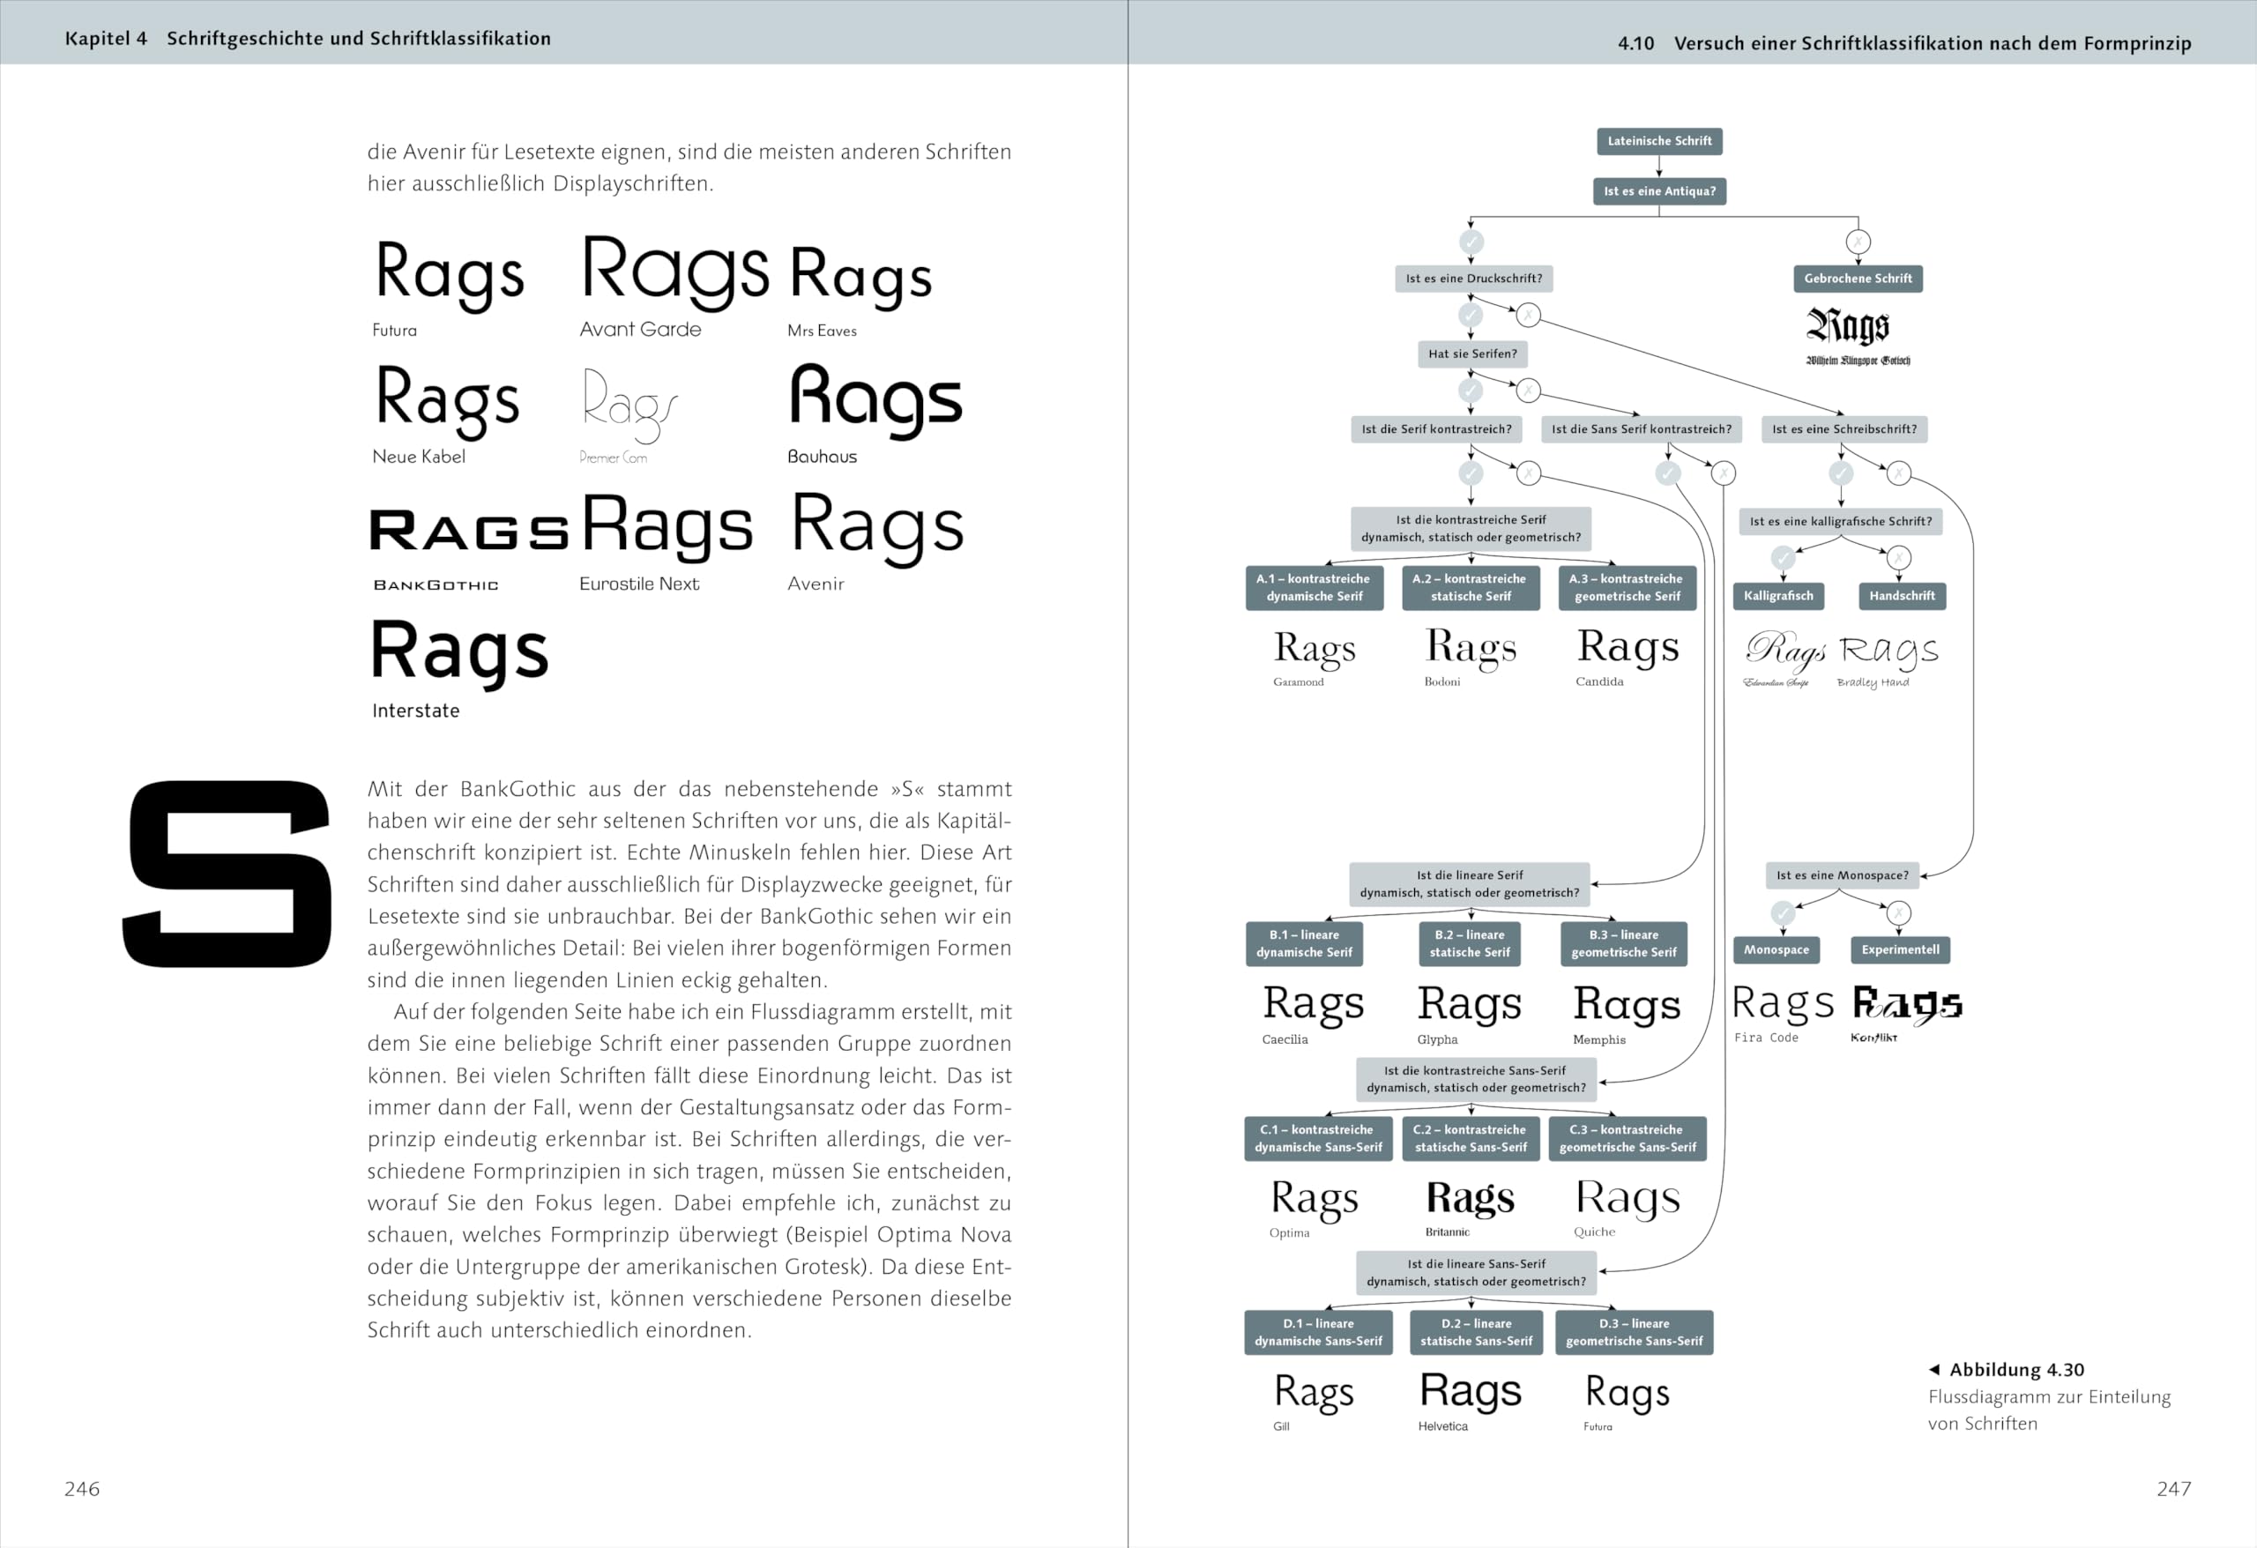Click the Mrs Eaves font label
Screen dimensions: 2257x1548
coord(822,331)
